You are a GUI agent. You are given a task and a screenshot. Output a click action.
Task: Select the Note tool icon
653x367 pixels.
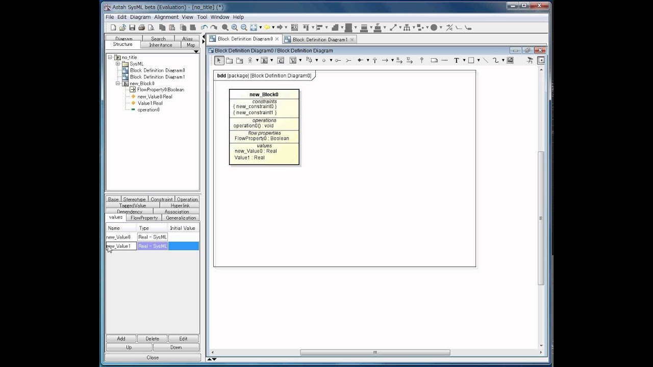coord(434,60)
